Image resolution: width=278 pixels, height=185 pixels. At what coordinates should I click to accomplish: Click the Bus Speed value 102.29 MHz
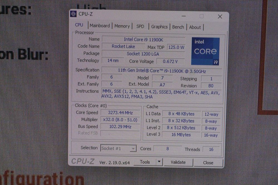(x=120, y=127)
